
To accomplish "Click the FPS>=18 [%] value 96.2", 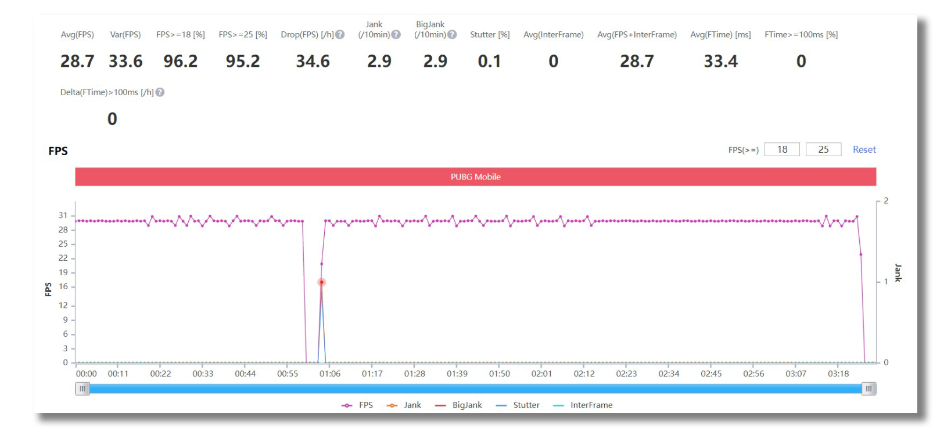I will [181, 61].
